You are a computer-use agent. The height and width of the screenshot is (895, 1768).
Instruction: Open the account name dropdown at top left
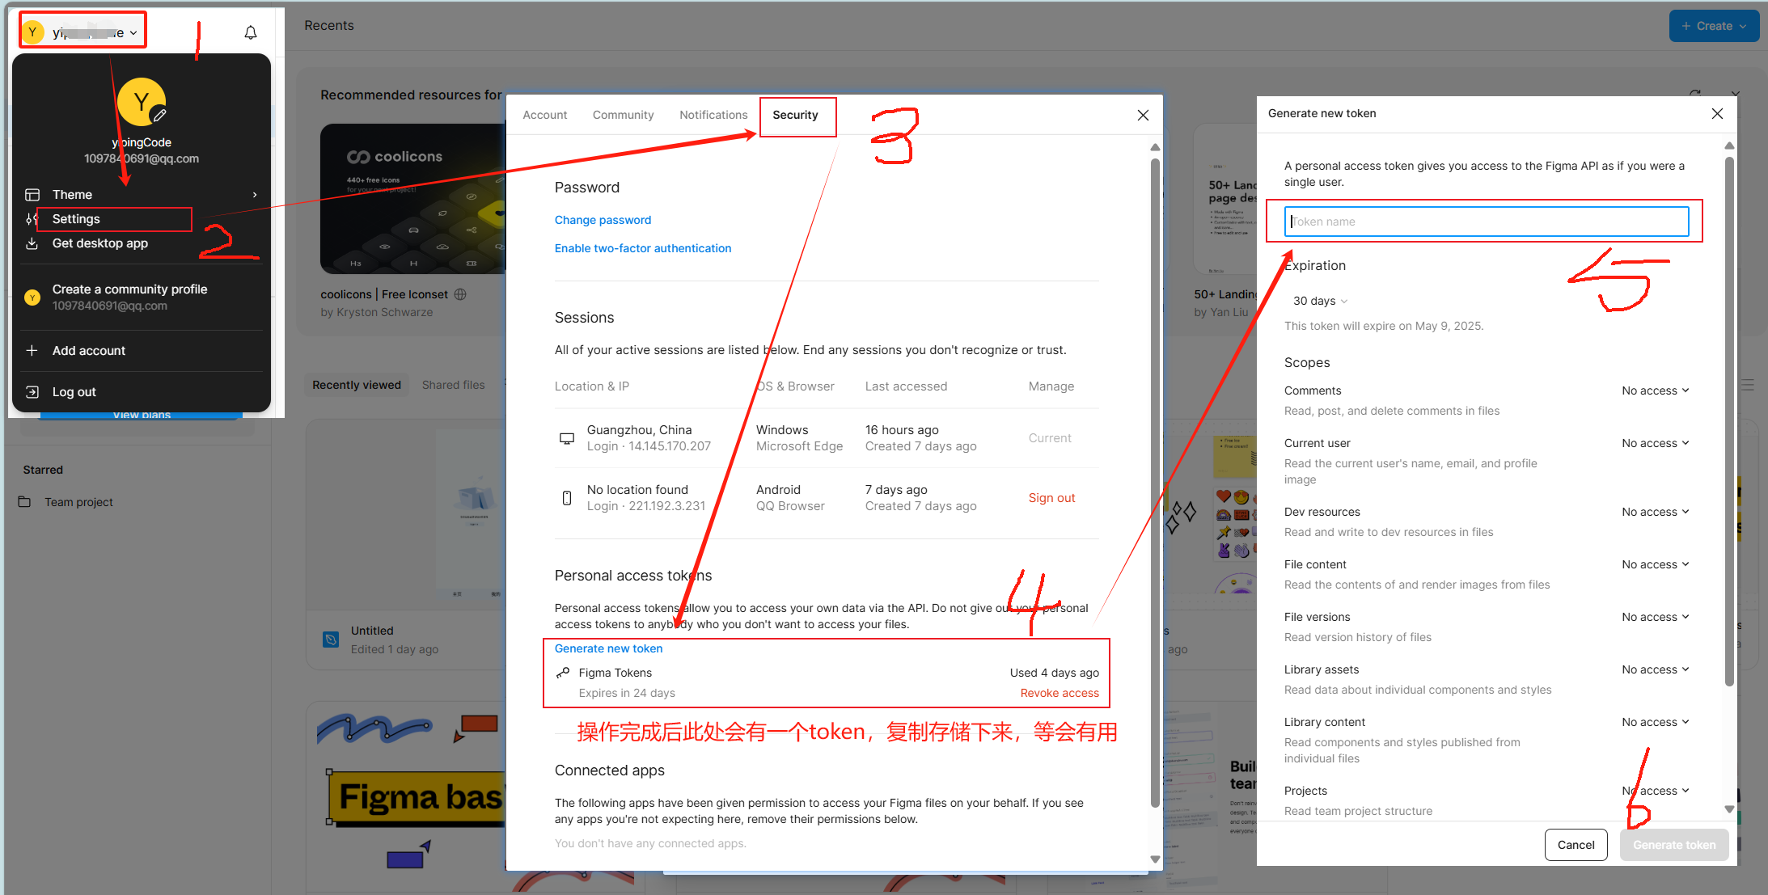[83, 32]
